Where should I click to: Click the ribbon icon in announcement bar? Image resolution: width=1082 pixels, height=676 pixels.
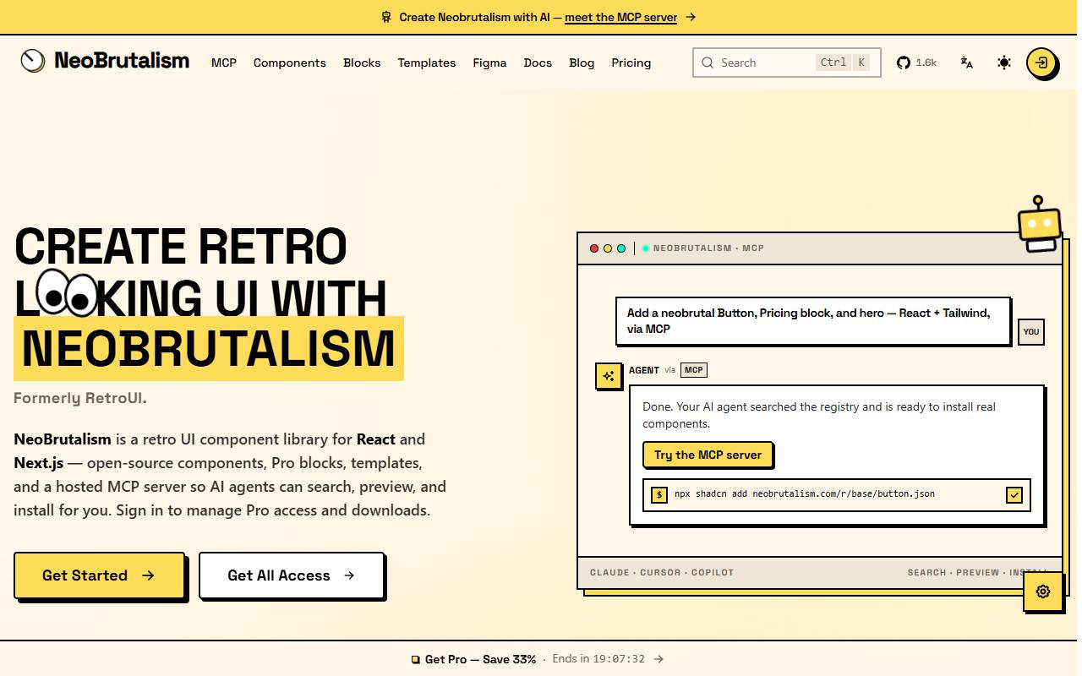pos(386,17)
